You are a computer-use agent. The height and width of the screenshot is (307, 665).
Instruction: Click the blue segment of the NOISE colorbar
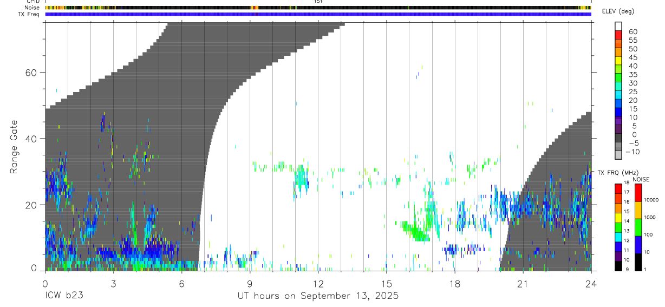(x=638, y=244)
